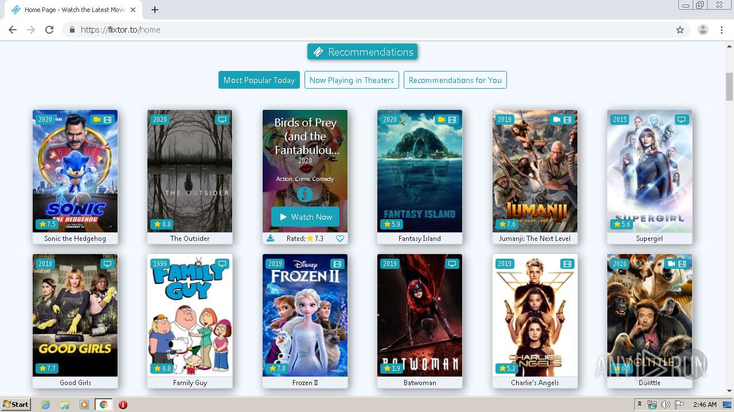Click the film icon on Frozen II card
This screenshot has height=412, width=734.
click(x=337, y=264)
